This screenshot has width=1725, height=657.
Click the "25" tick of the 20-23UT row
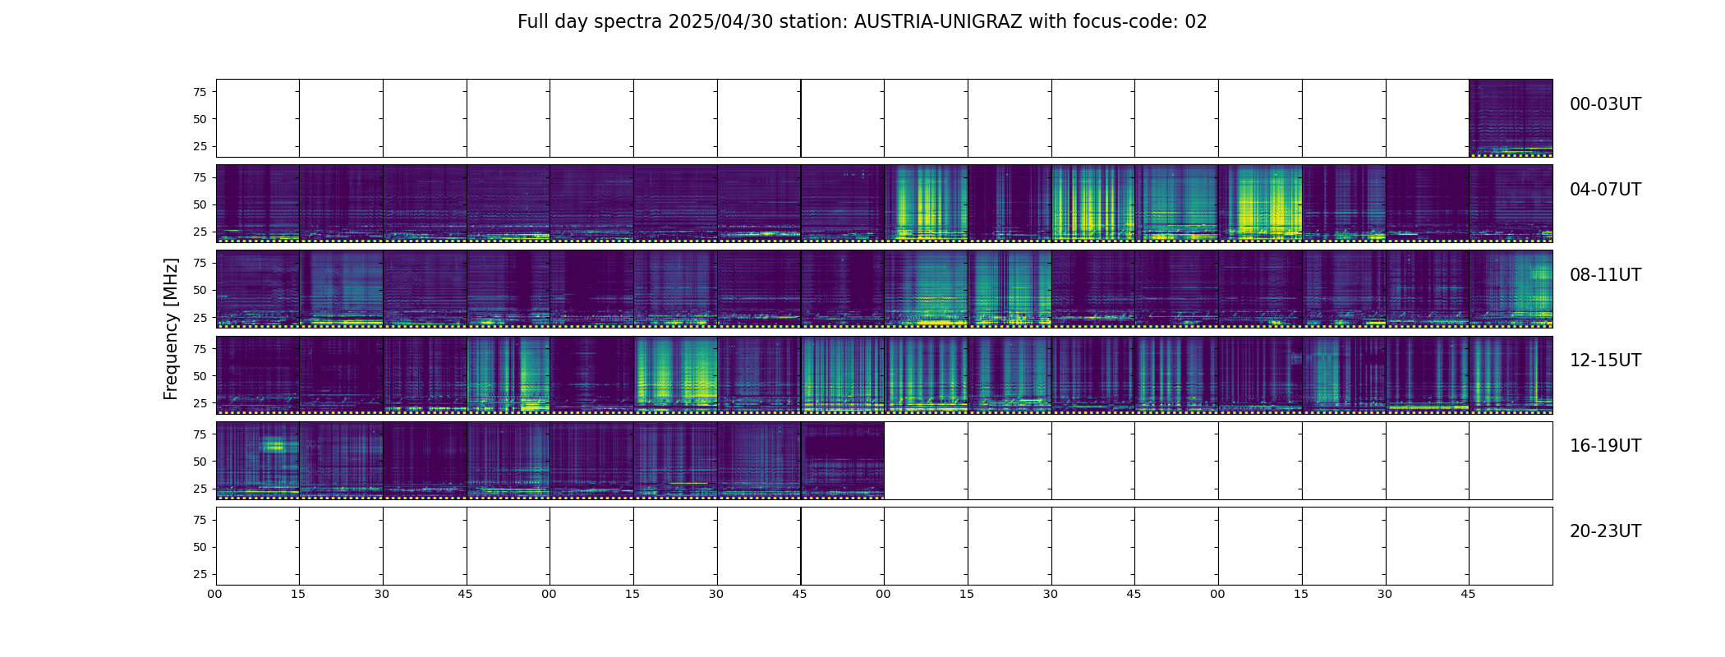[x=200, y=574]
